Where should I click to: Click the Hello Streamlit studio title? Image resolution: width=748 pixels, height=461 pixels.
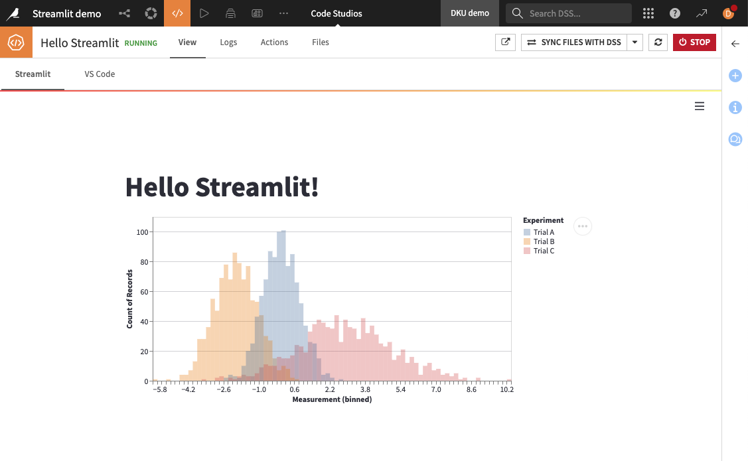click(80, 43)
